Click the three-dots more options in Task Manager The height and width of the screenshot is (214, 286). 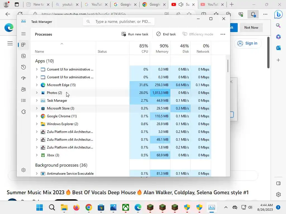223,34
